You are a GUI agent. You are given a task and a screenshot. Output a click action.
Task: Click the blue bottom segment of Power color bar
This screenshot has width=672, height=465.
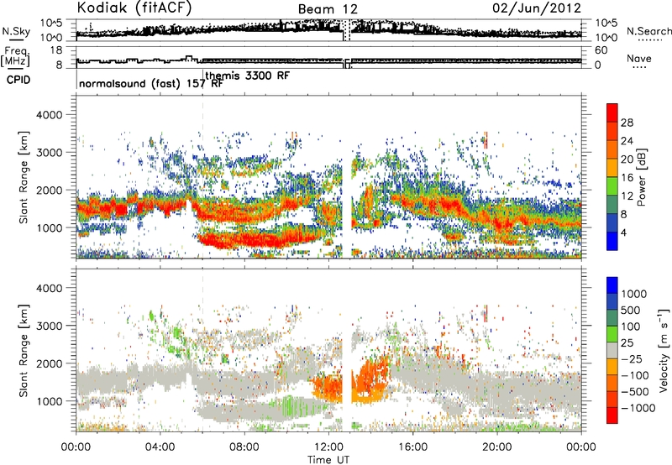click(612, 241)
